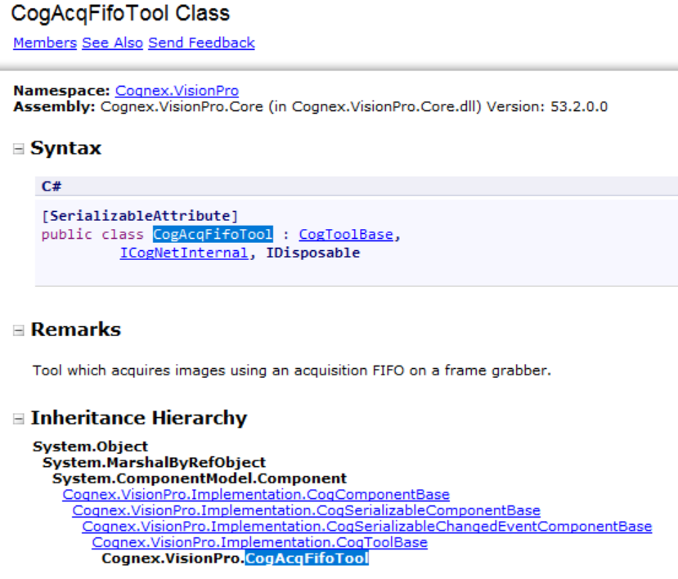Open CogToolBase link in syntax block
Image resolution: width=678 pixels, height=579 pixels.
click(x=346, y=235)
